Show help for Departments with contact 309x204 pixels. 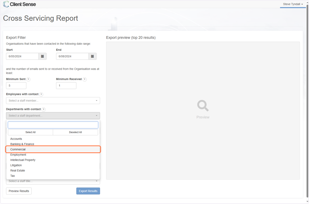click(x=44, y=109)
